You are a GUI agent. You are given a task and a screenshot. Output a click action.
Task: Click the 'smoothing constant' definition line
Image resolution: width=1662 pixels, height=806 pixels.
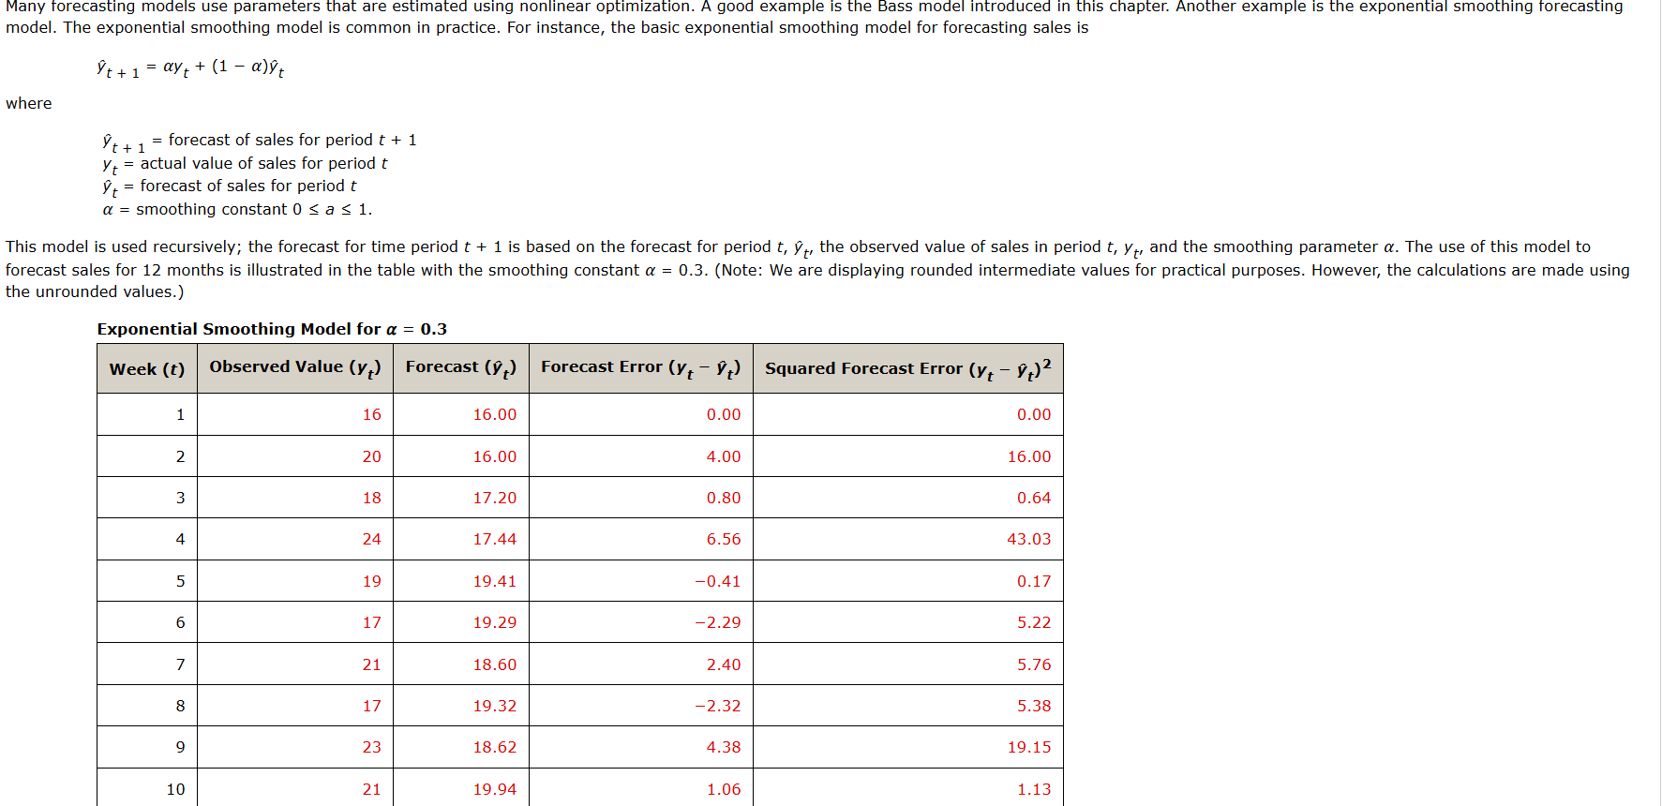click(x=237, y=209)
